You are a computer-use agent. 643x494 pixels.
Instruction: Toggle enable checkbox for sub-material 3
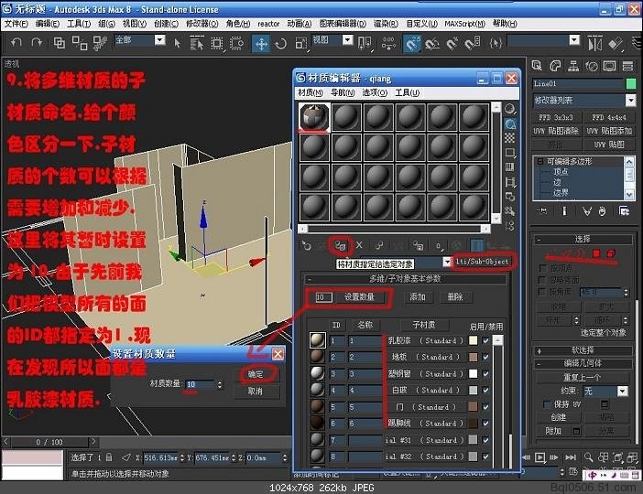coord(486,373)
